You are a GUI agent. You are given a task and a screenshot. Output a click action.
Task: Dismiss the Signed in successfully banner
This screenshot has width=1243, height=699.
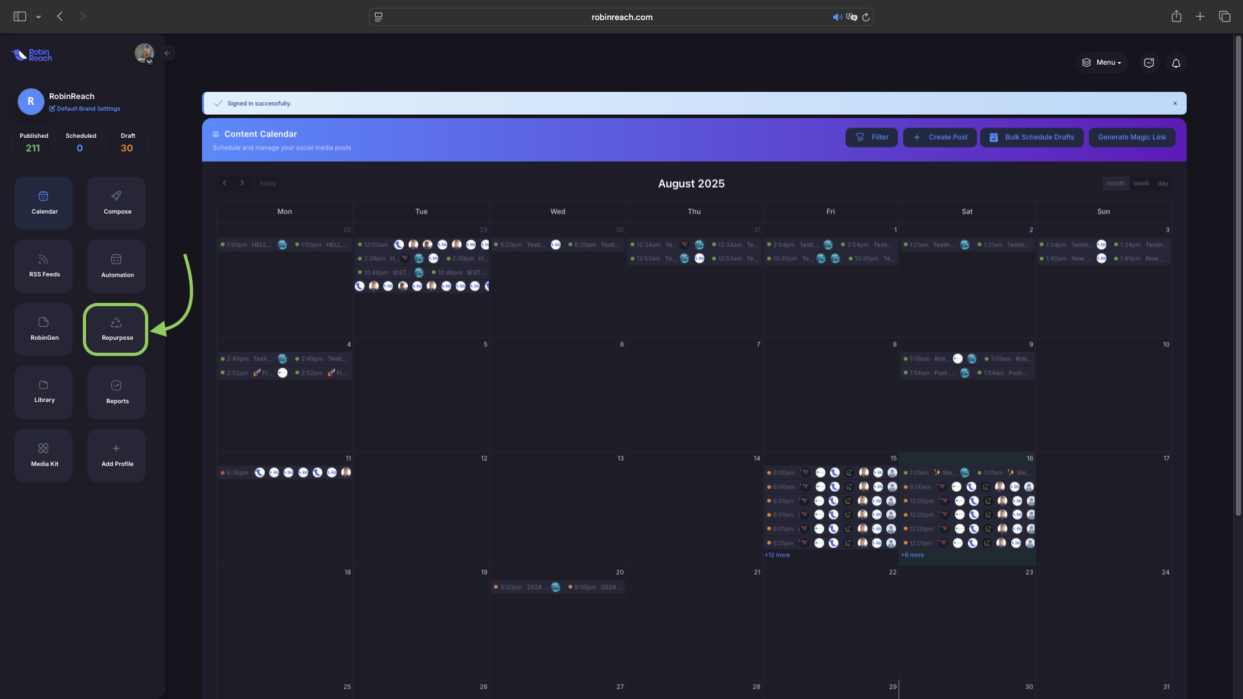1175,104
